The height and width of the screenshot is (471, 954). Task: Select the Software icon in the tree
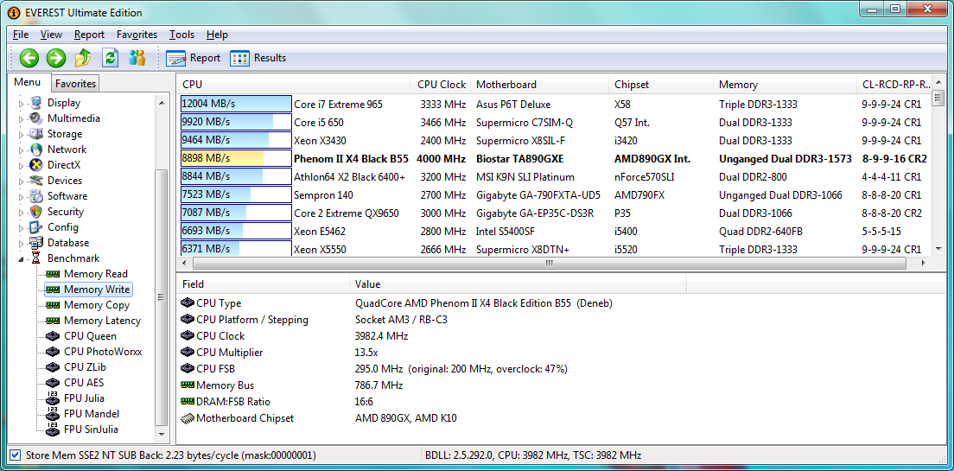36,196
